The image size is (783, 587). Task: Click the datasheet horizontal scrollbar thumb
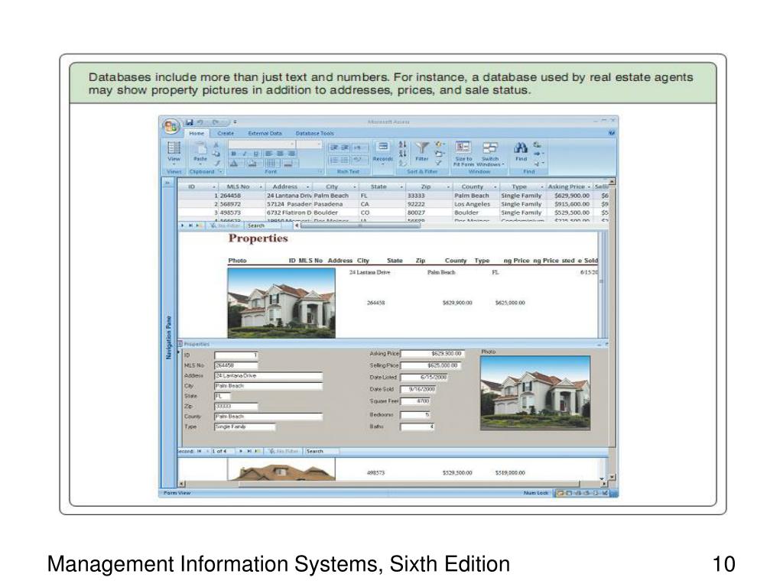coord(359,225)
